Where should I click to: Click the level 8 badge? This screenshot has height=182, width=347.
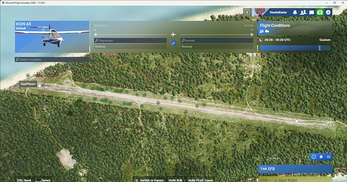pos(247,13)
